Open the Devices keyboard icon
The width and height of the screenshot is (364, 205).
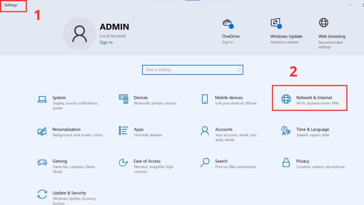pyautogui.click(x=123, y=99)
